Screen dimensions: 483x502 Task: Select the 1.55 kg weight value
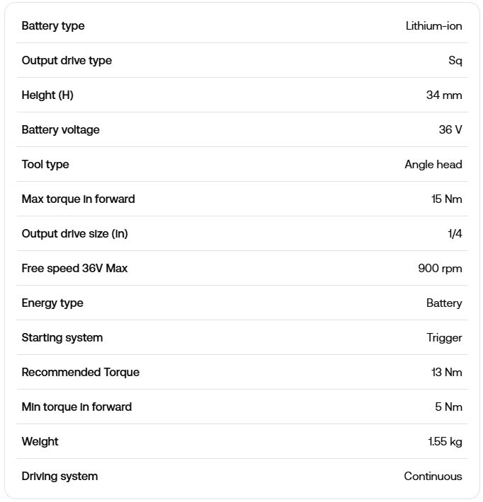(445, 442)
